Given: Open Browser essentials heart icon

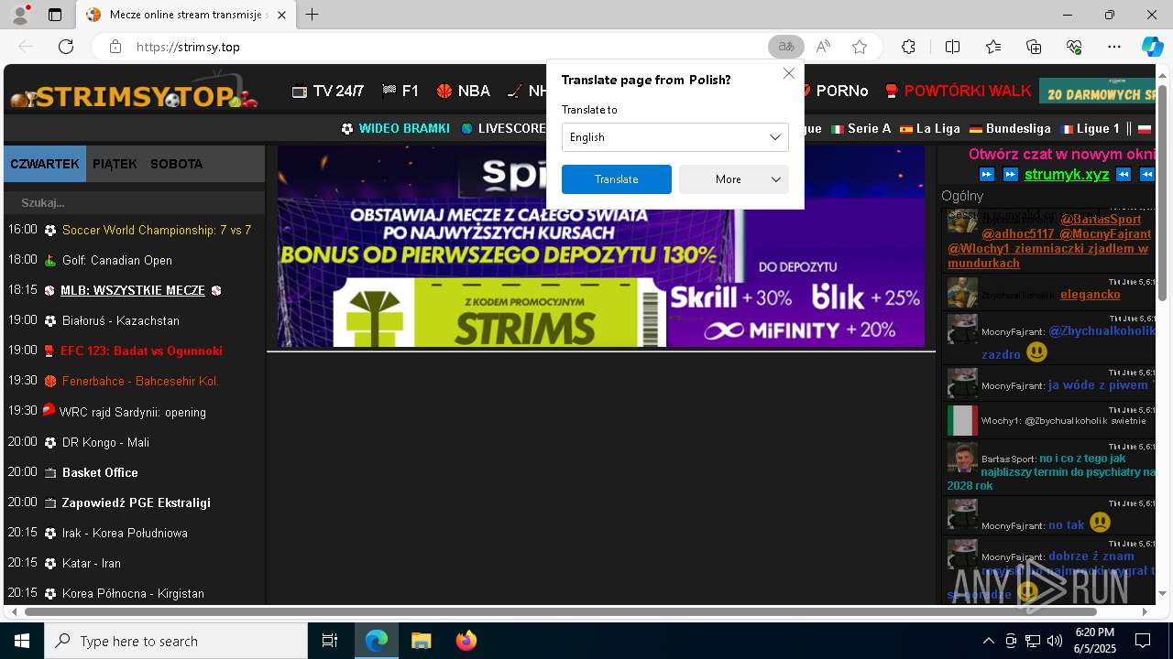Looking at the screenshot, I should pos(1074,47).
